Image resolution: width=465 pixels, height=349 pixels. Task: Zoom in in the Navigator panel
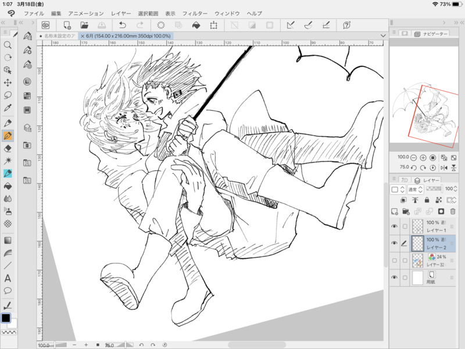[x=423, y=158]
